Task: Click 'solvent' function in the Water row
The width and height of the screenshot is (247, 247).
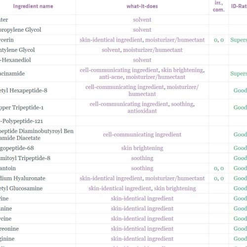Action: point(142,20)
